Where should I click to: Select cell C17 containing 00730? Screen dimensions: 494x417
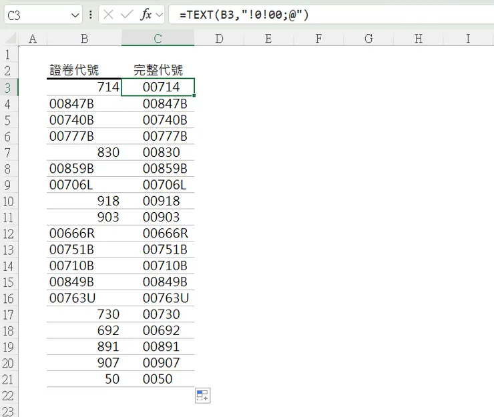[158, 314]
